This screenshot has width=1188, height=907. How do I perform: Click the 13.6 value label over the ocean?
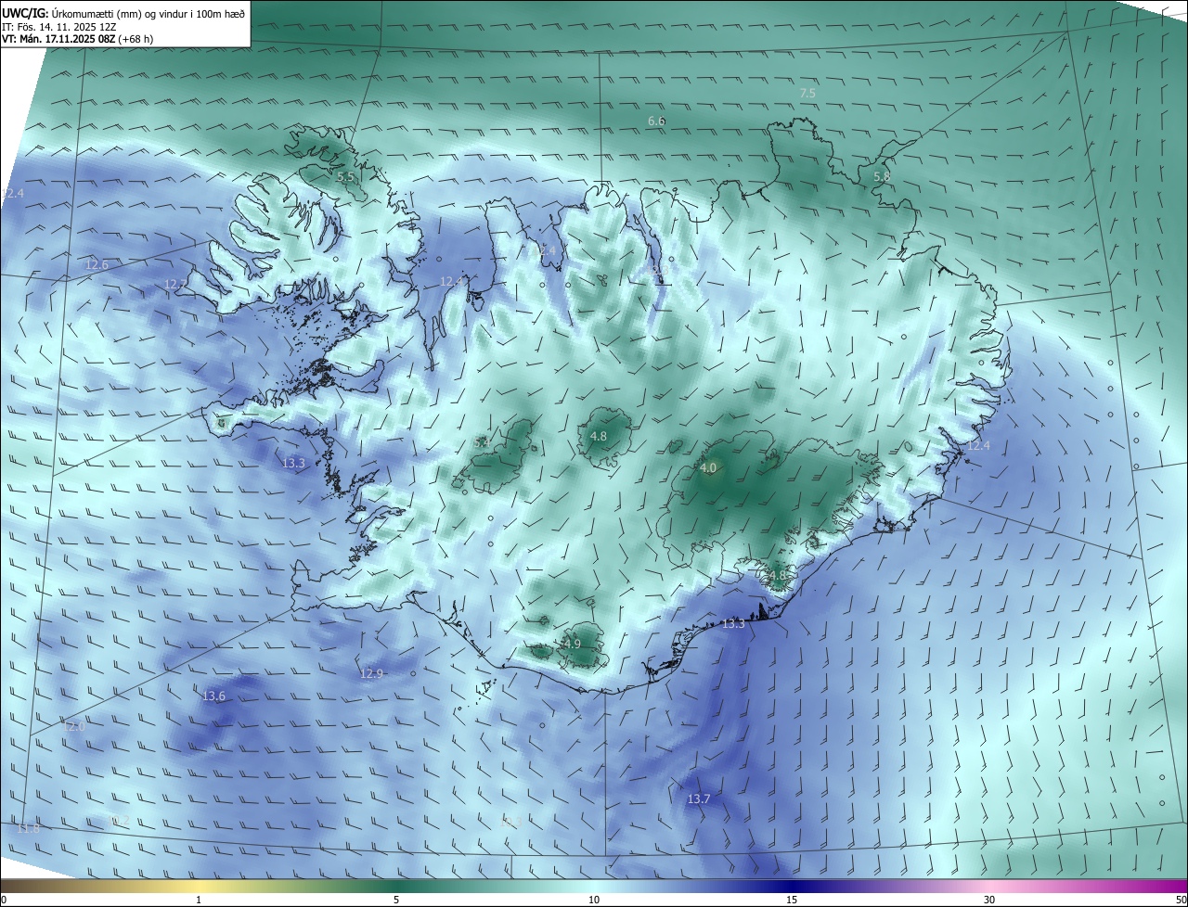[213, 696]
